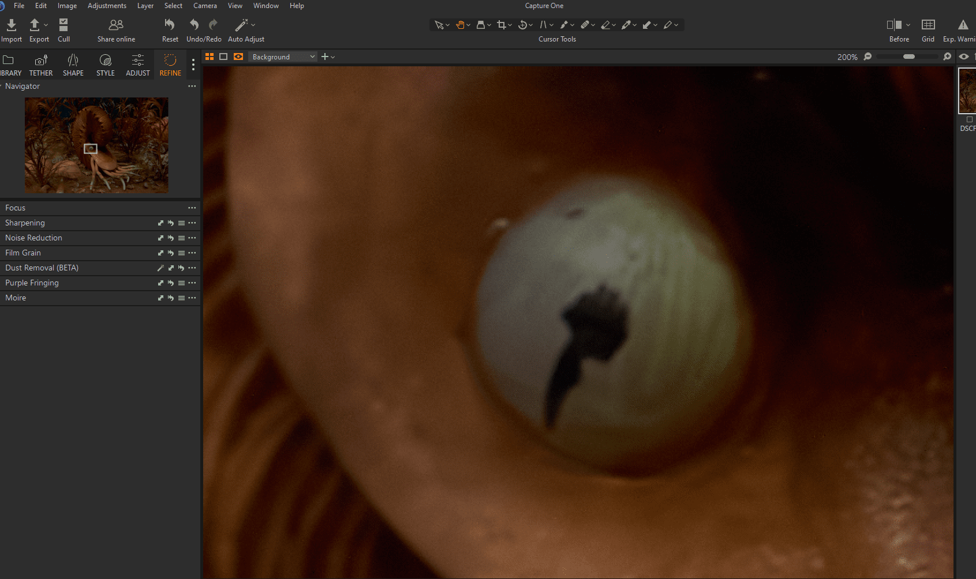Open the Camera menu
This screenshot has height=579, width=976.
[205, 6]
